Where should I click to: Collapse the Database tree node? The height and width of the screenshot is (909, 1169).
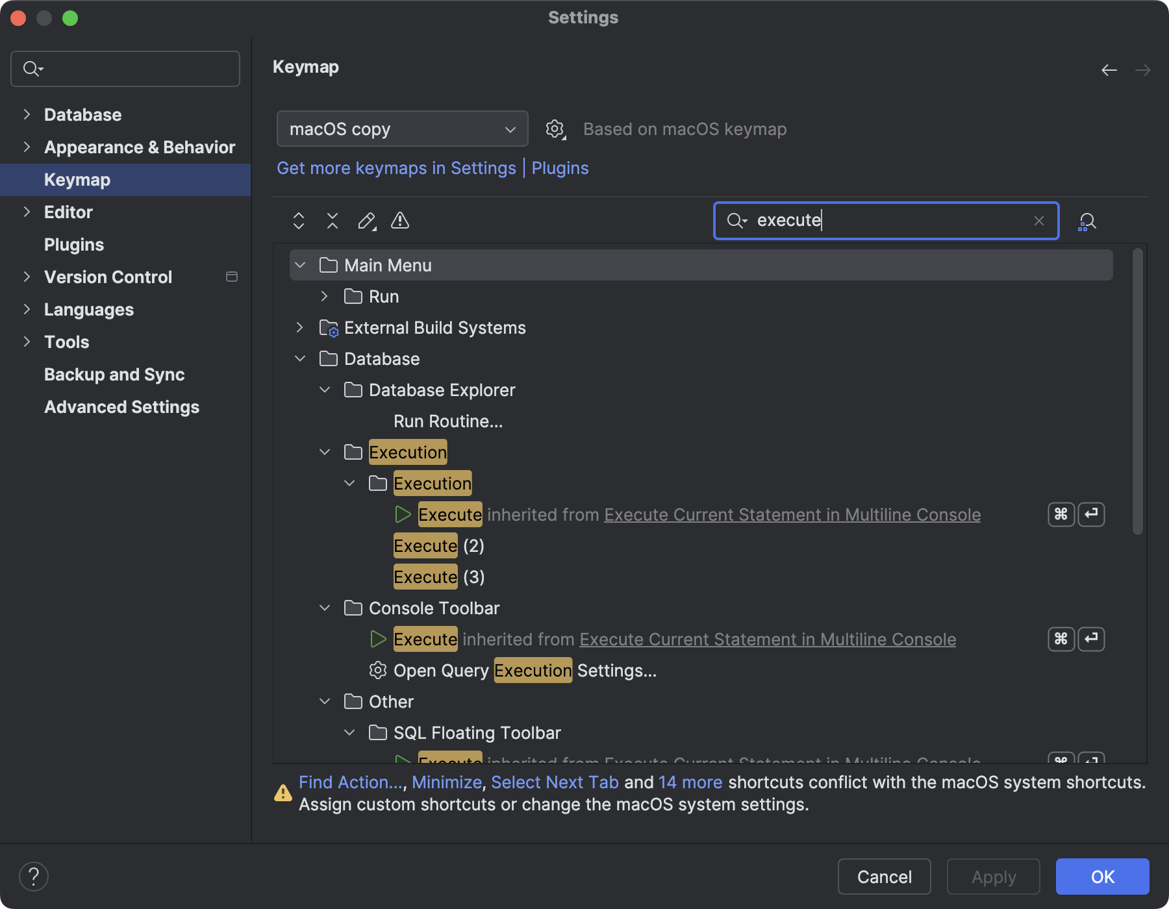tap(299, 358)
